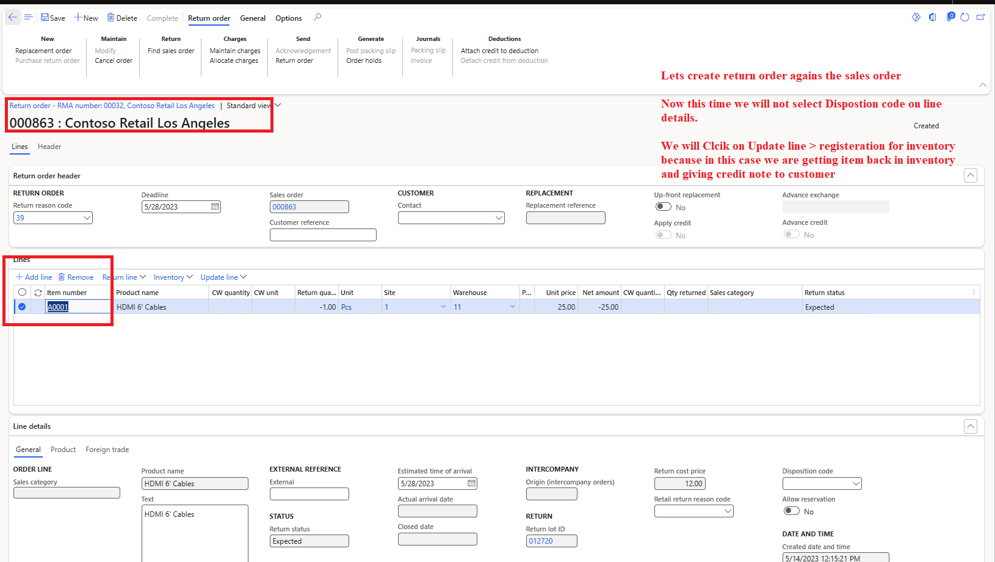Image resolution: width=995 pixels, height=562 pixels.
Task: Toggle Allow reservation to Yes
Action: [x=791, y=510]
